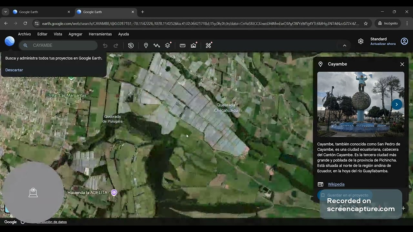Click the Google Earth logo icon

10,41
